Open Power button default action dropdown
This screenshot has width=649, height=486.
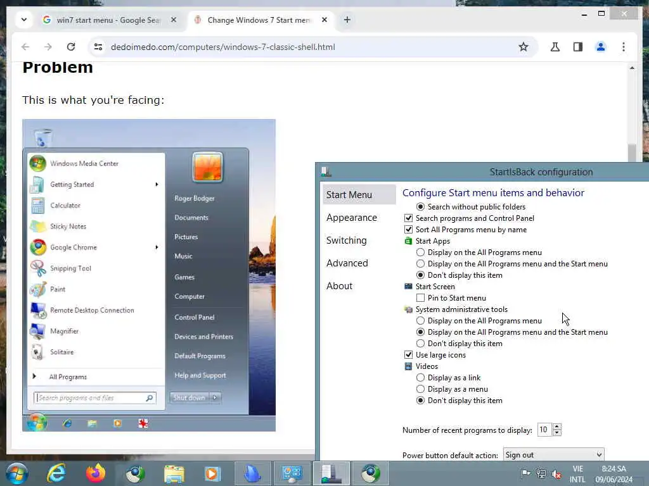pyautogui.click(x=553, y=454)
